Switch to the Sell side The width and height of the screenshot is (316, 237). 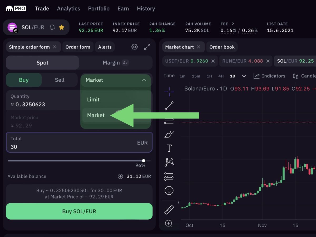tap(60, 80)
